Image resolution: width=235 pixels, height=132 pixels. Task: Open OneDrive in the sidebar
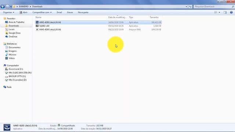(13, 37)
